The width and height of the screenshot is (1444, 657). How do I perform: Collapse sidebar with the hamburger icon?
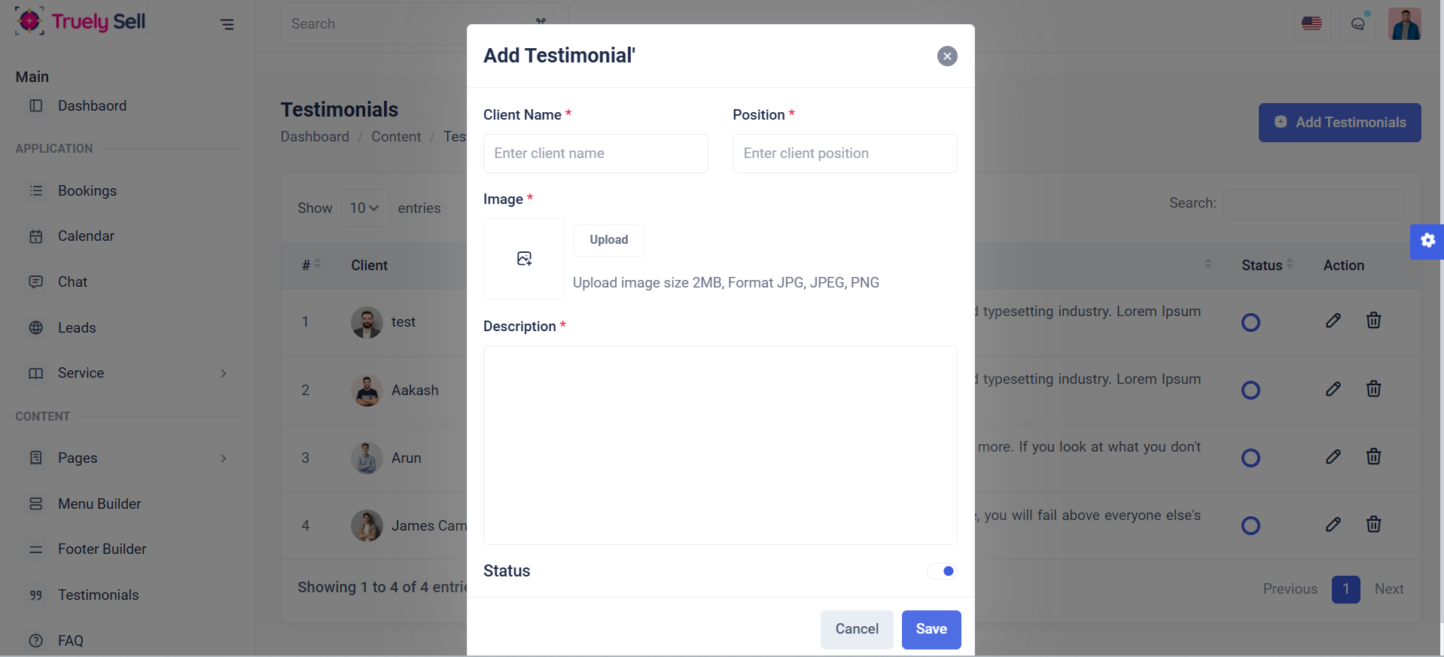click(x=227, y=24)
